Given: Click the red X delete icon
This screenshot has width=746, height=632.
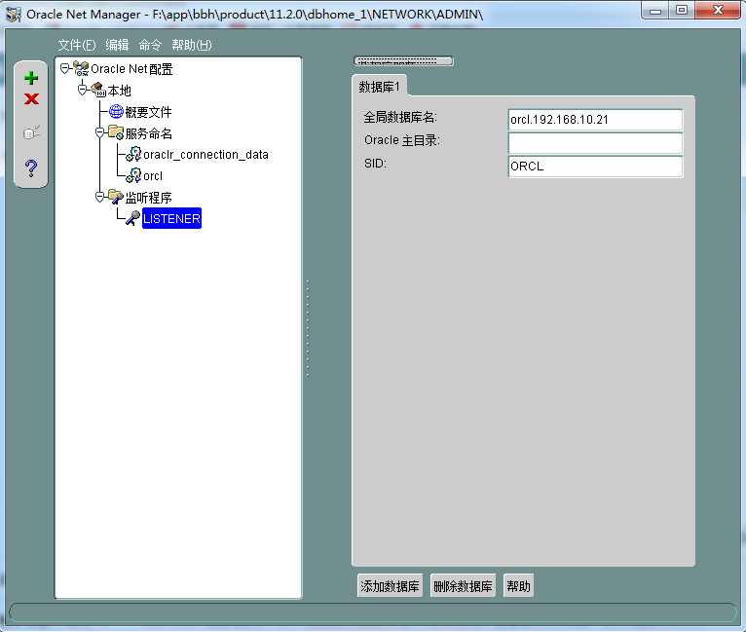Looking at the screenshot, I should click(31, 99).
